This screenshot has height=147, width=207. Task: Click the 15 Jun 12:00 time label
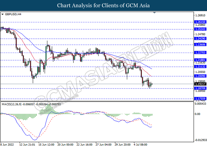46,145
